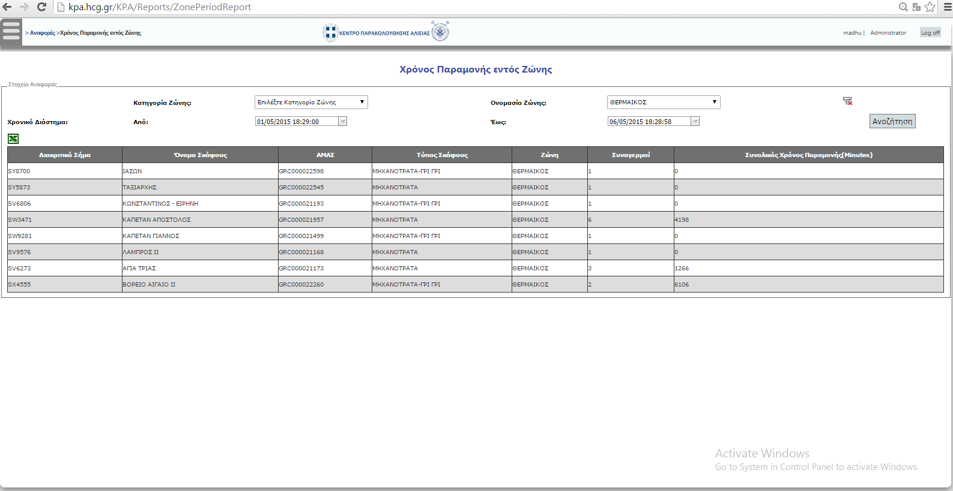Image resolution: width=953 pixels, height=491 pixels.
Task: Click the 6106 minutes value
Action: tap(682, 284)
